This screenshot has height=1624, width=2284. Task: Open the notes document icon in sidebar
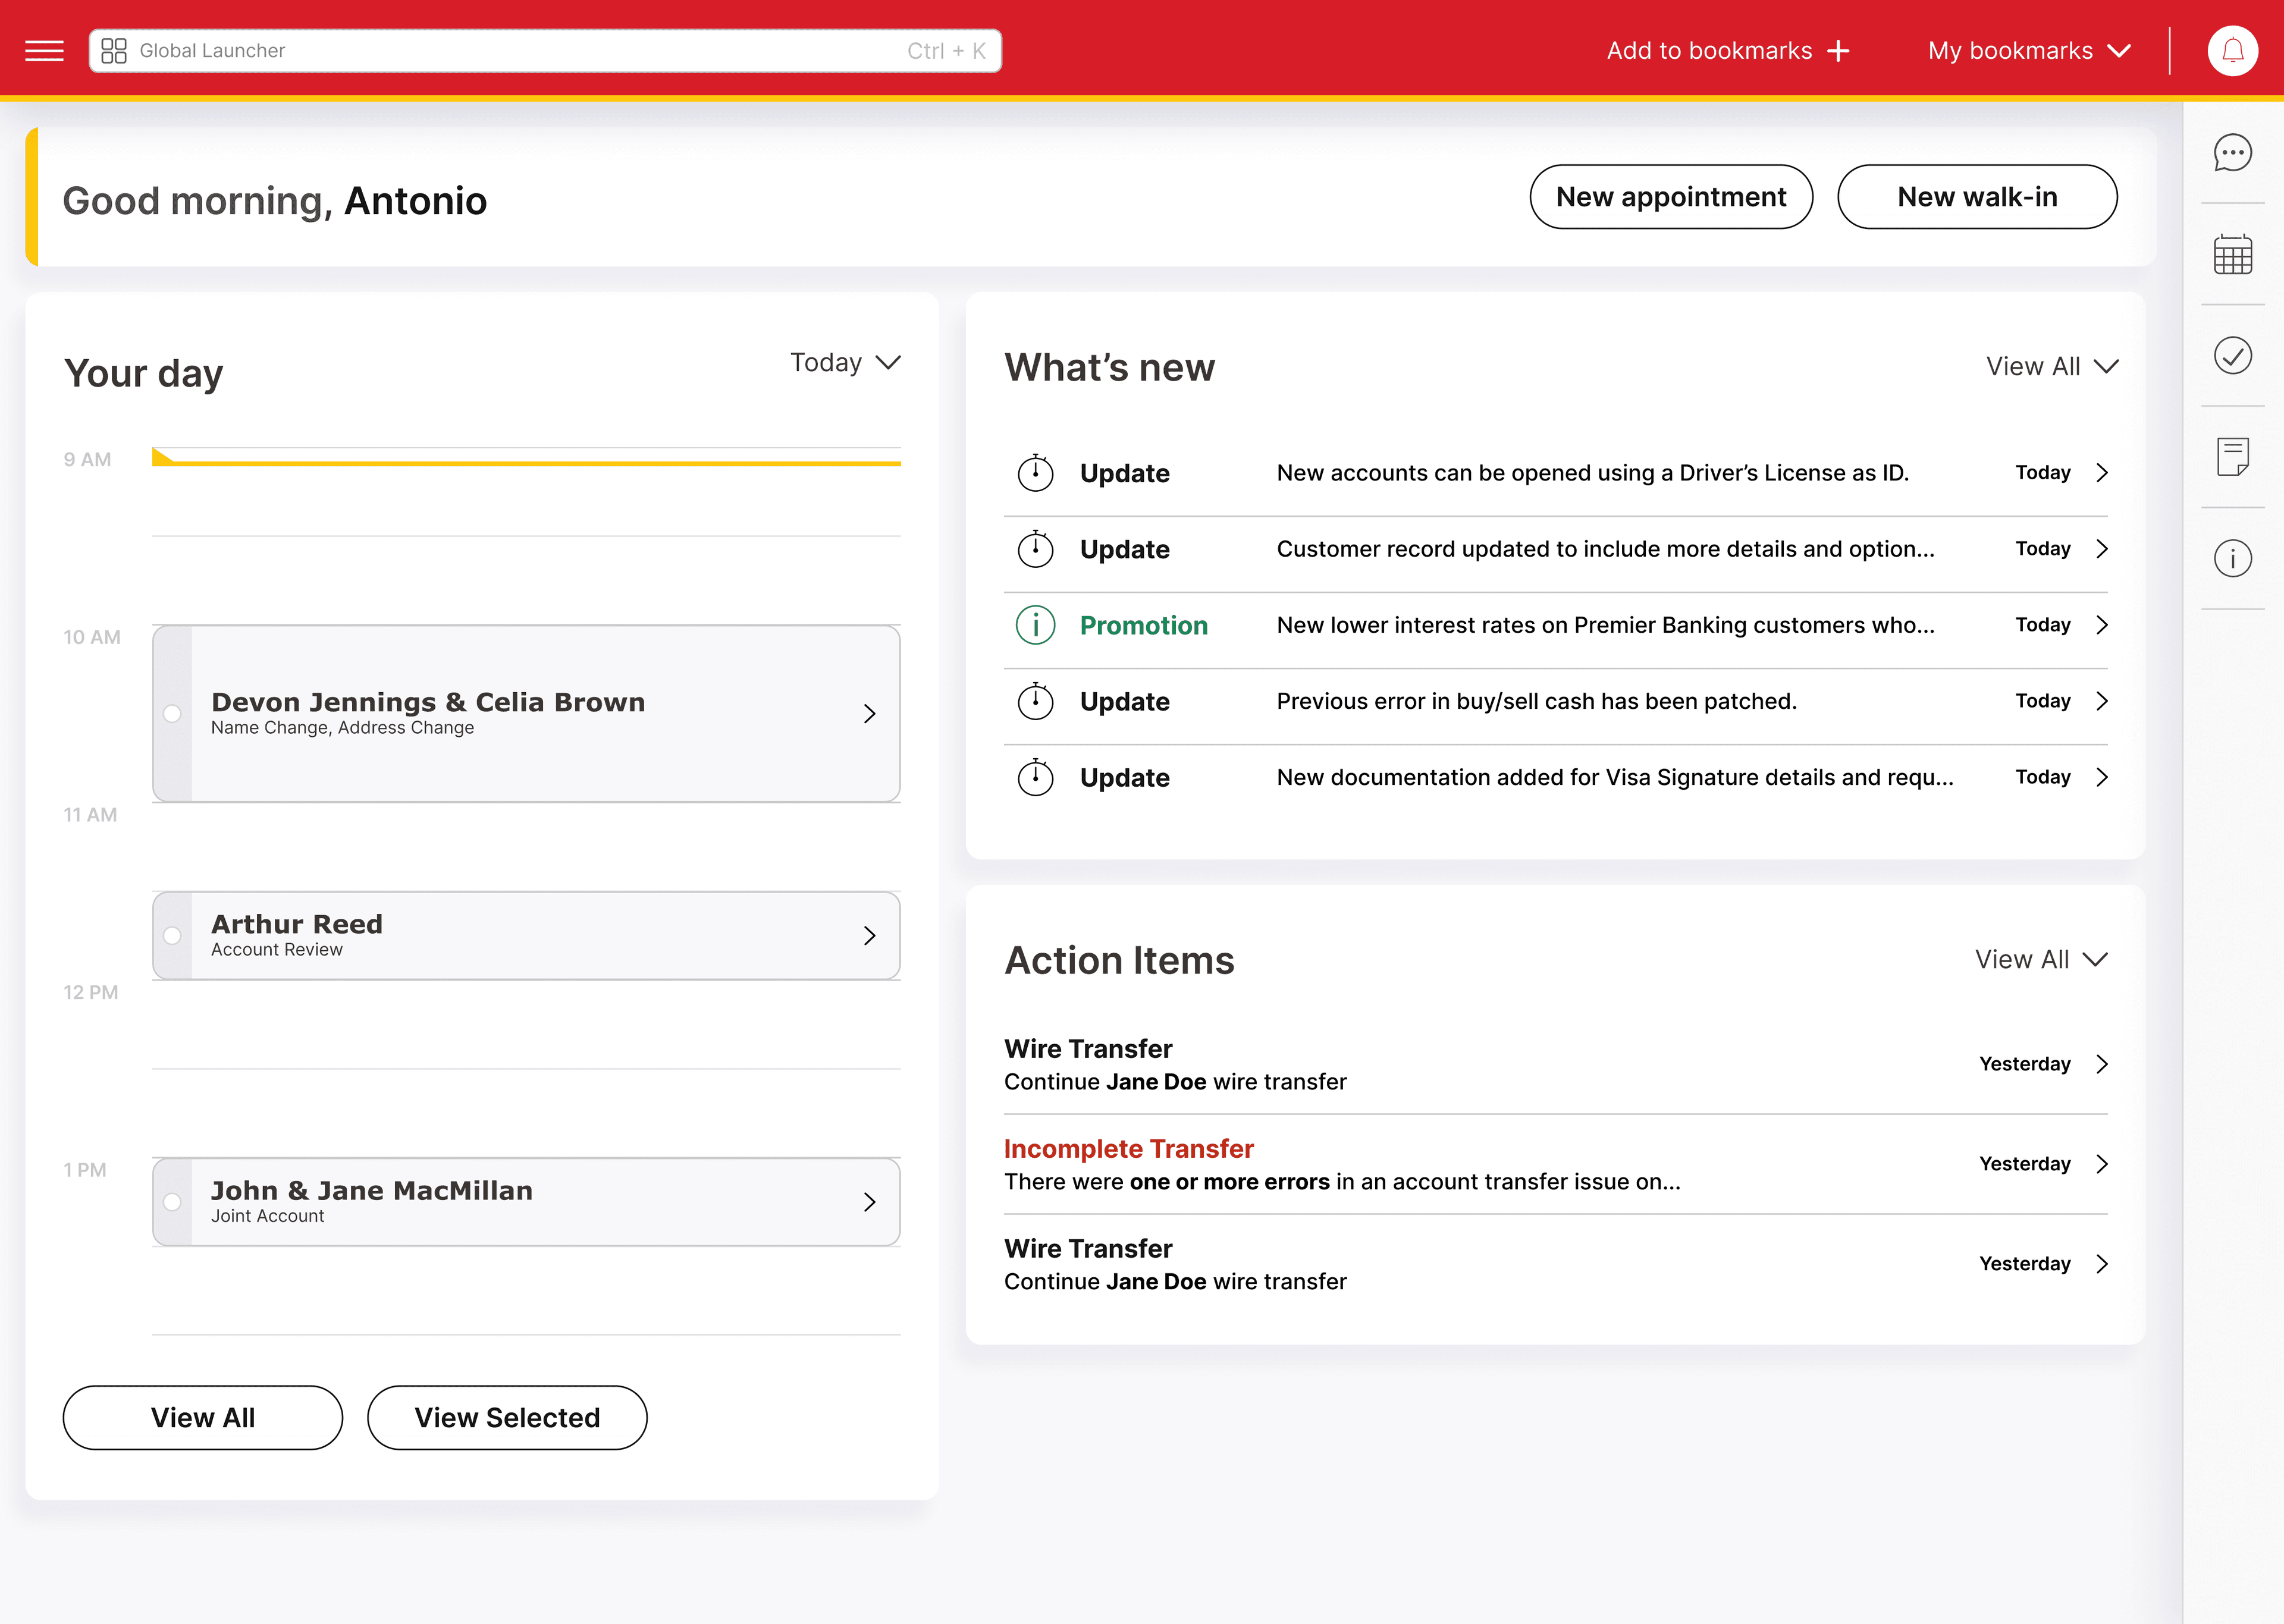tap(2233, 457)
